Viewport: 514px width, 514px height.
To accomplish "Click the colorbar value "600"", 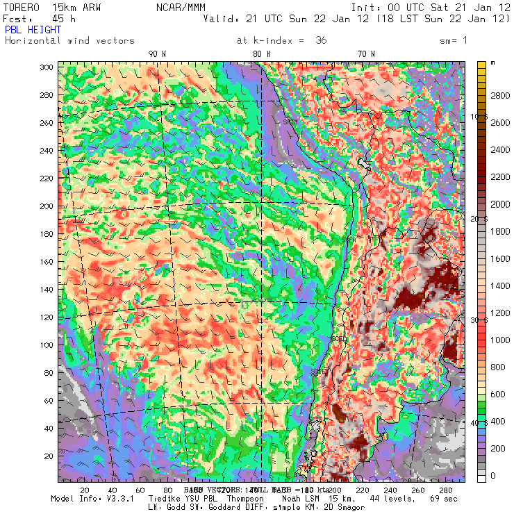I will (498, 395).
